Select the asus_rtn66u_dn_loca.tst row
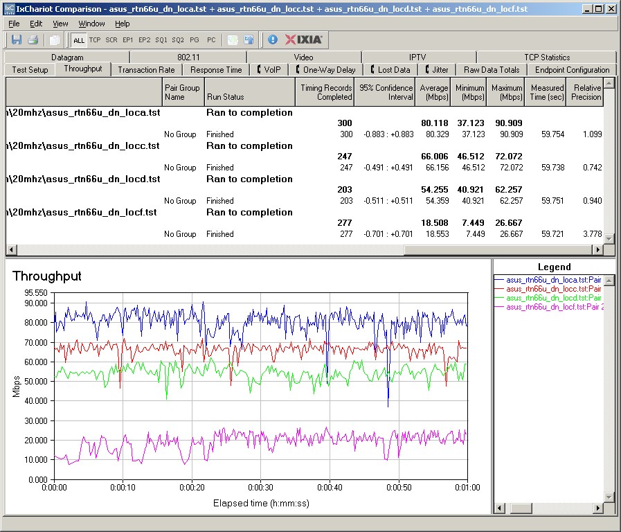621x532 pixels. pos(305,112)
